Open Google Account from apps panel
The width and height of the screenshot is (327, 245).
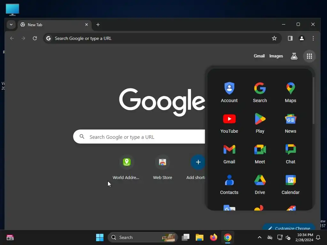tap(229, 92)
